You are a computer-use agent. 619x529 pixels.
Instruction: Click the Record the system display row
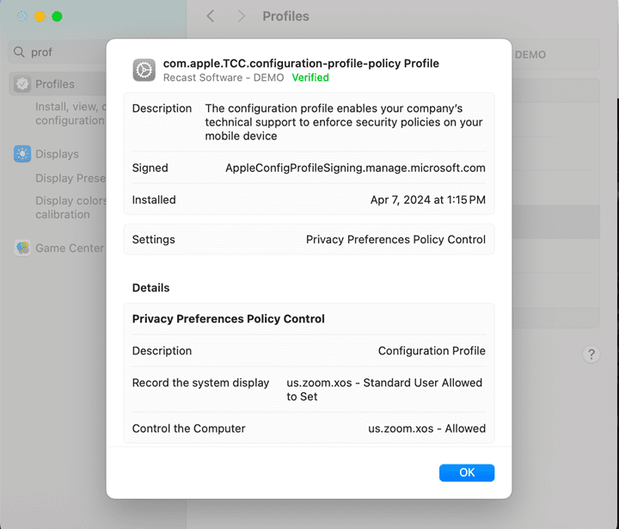(309, 390)
